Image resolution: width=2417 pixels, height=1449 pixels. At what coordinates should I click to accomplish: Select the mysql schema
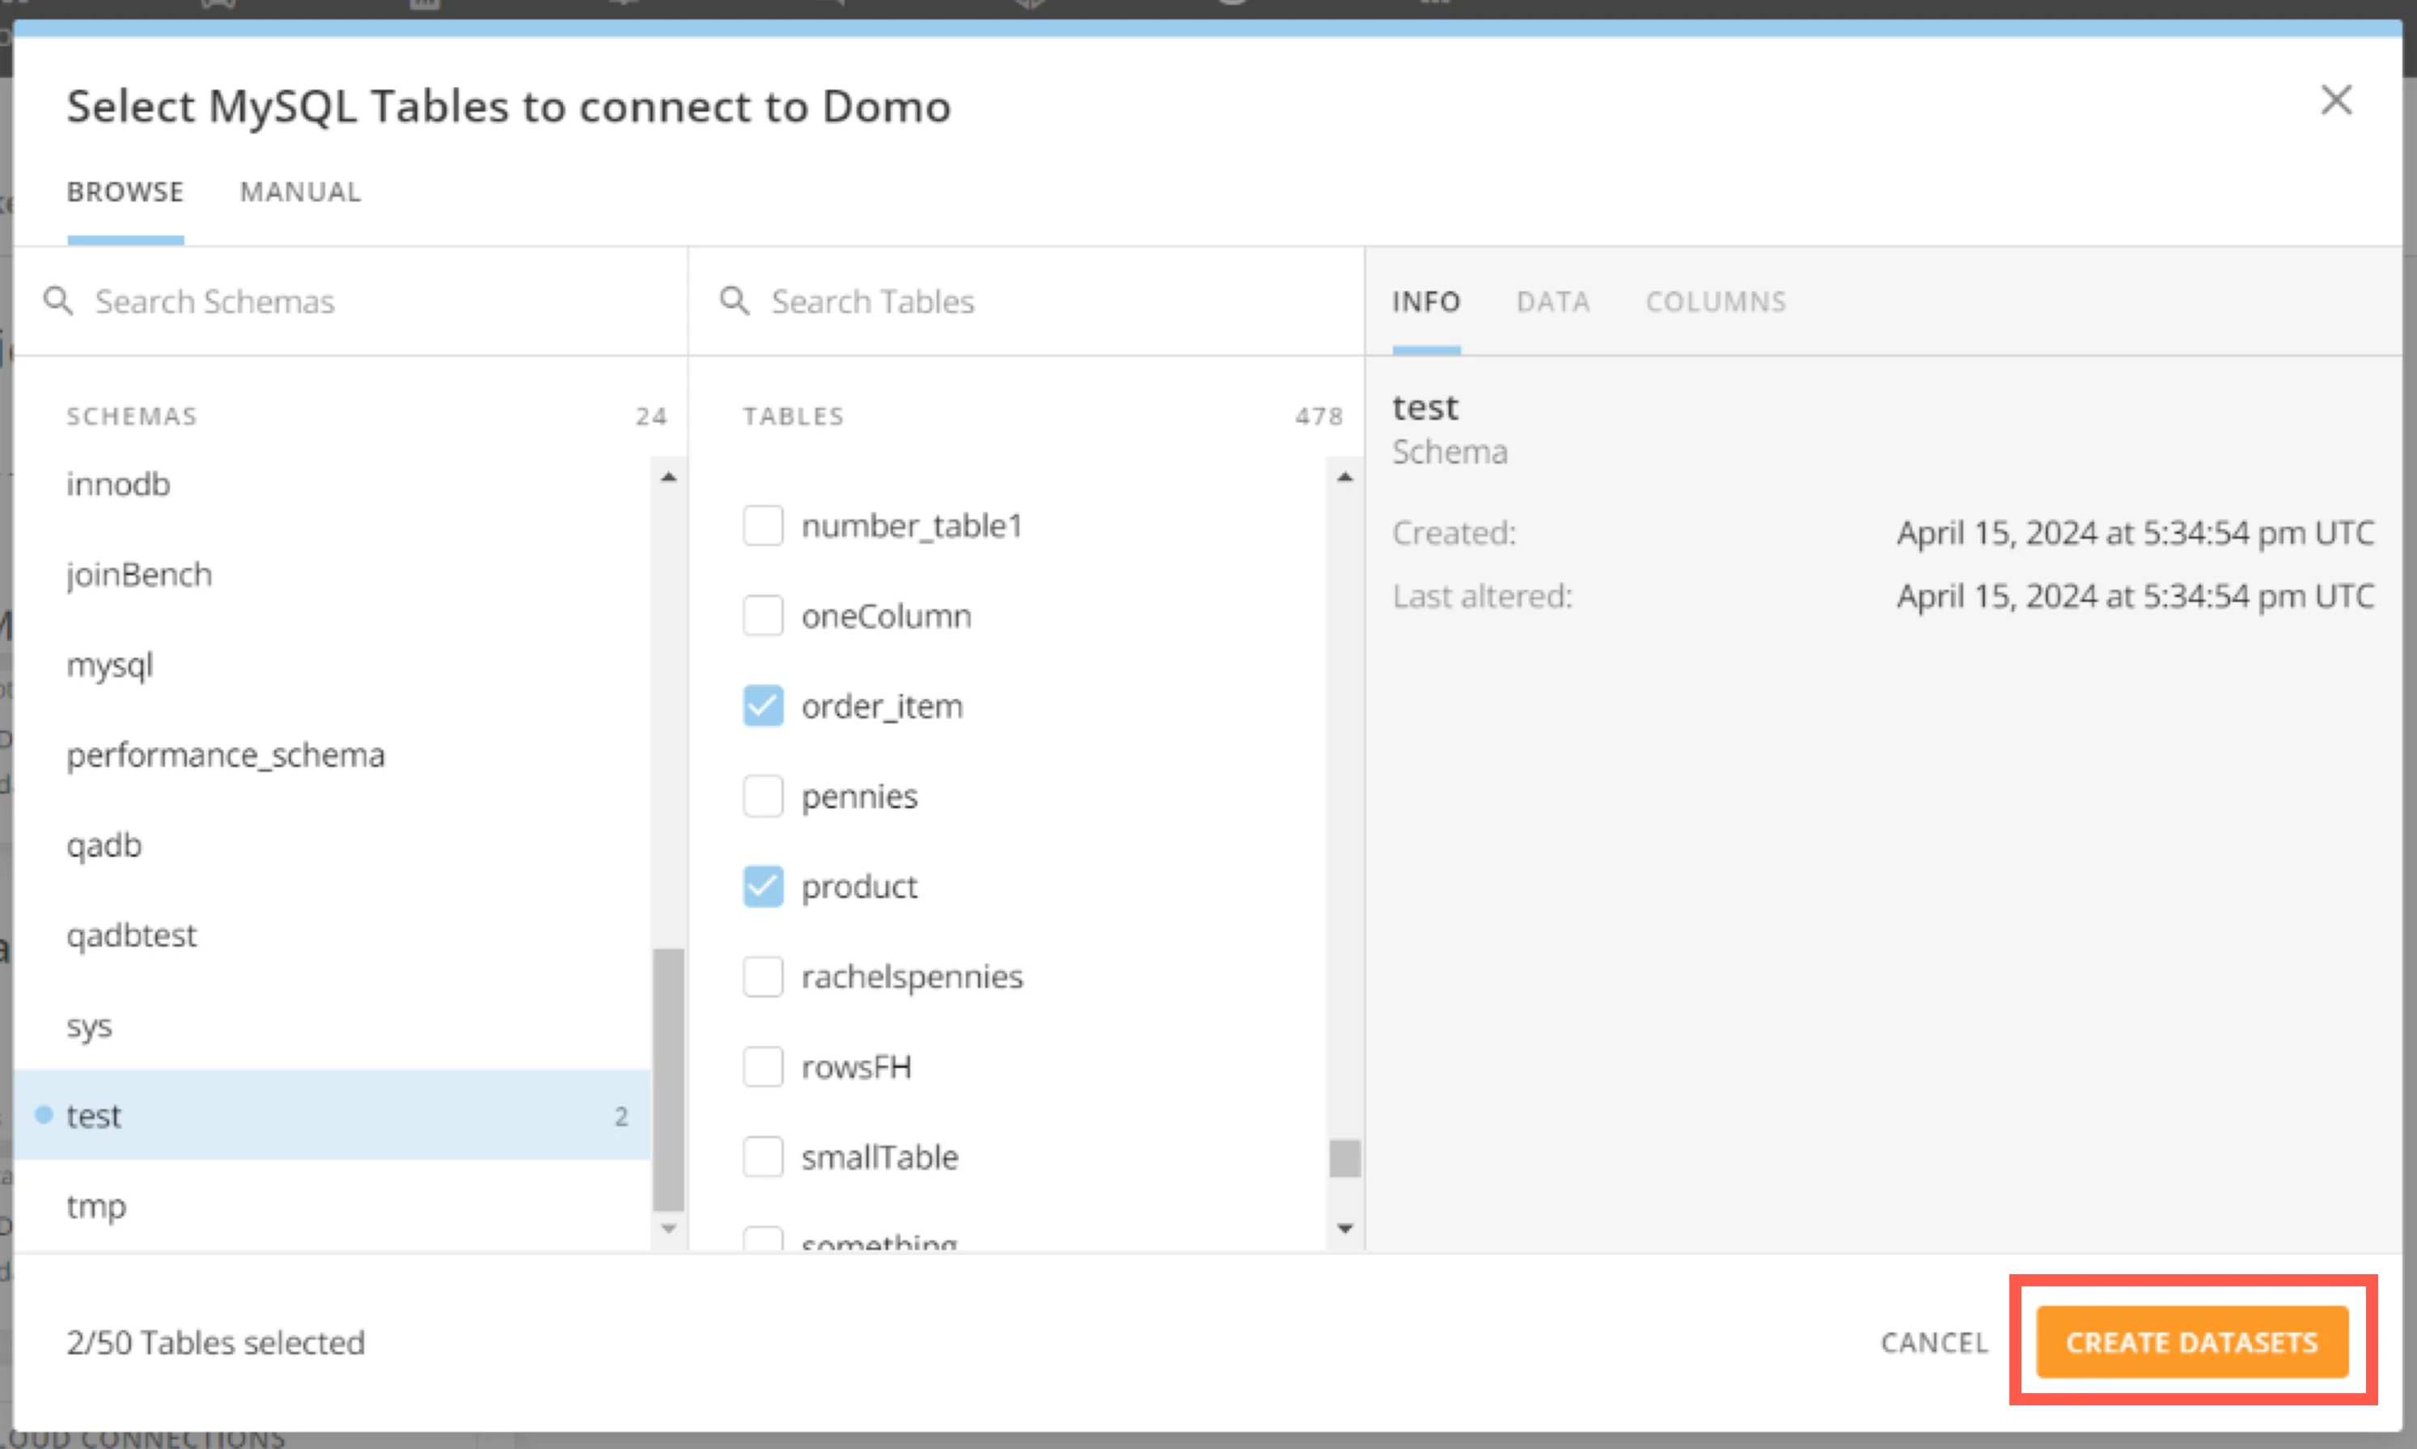(332, 665)
